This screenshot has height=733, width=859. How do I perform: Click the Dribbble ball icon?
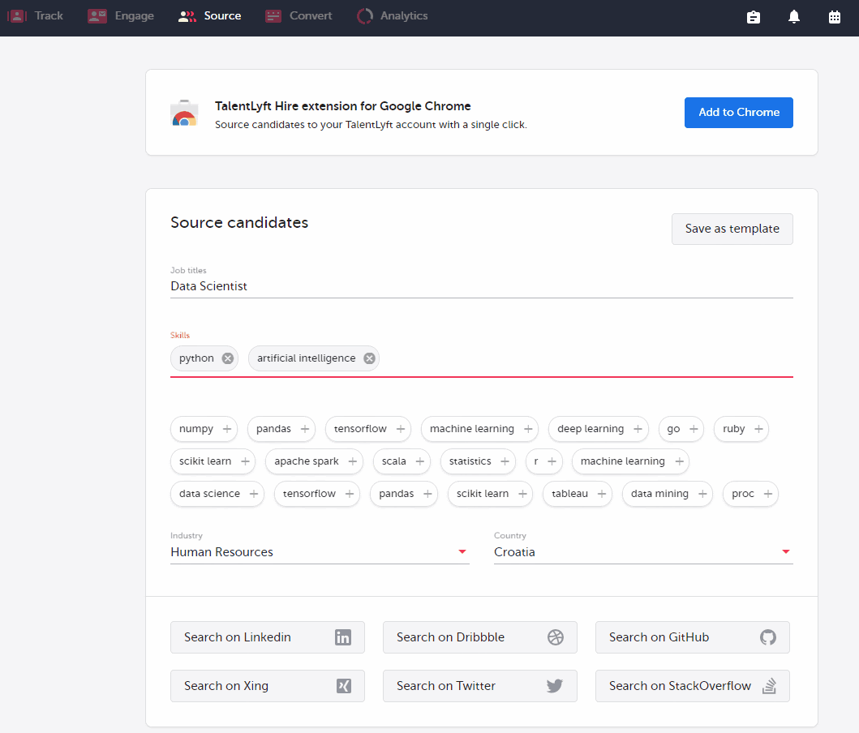tap(556, 637)
